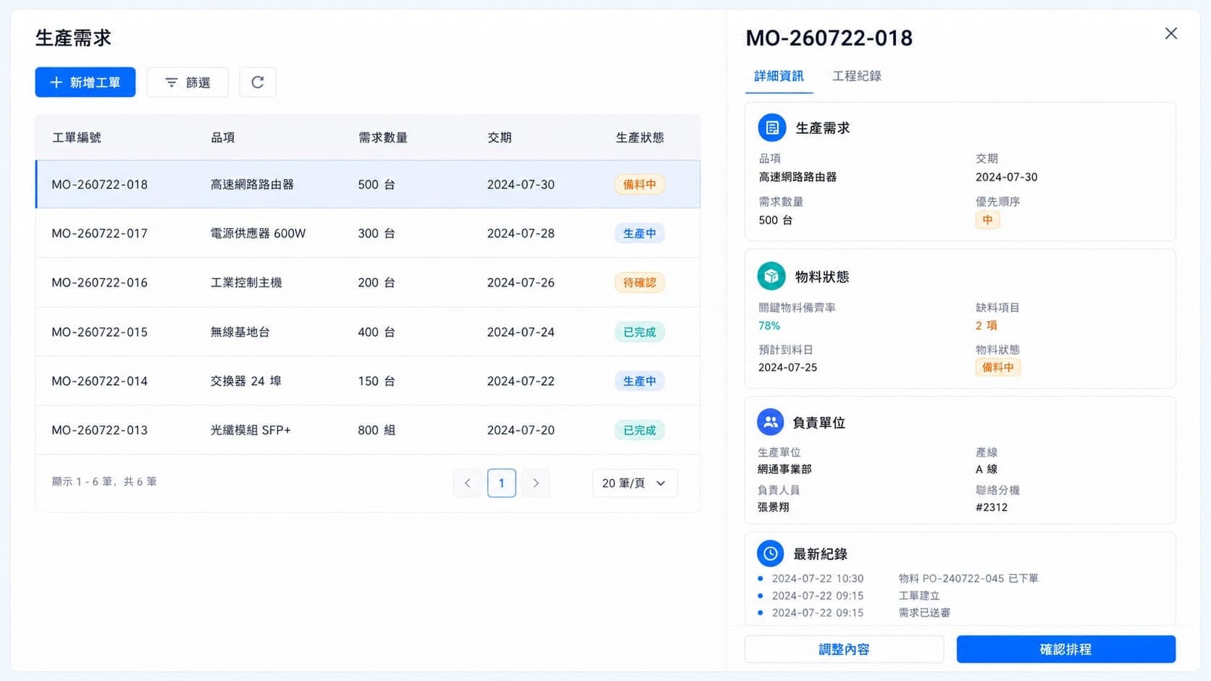Click the 最新紀錄 clock icon
Screen dimensions: 1211x681
771,554
